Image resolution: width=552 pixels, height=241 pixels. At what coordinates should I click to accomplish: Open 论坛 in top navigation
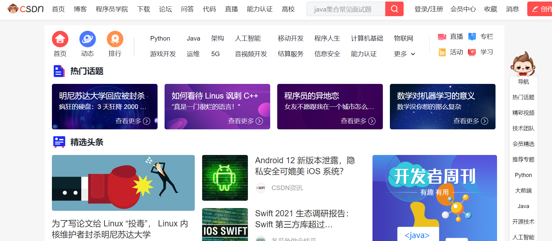165,9
